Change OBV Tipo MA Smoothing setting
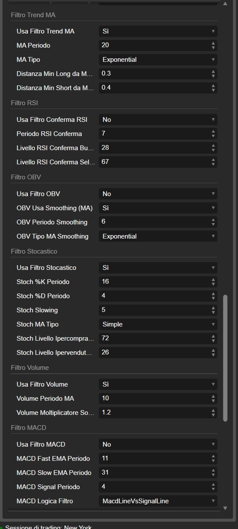Image resolution: width=238 pixels, height=529 pixels. coord(157,236)
